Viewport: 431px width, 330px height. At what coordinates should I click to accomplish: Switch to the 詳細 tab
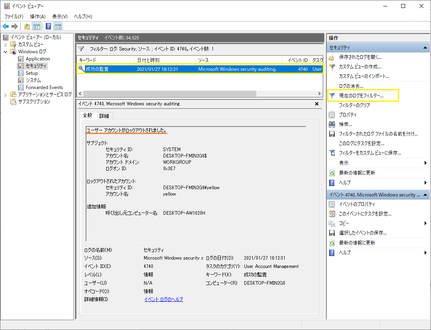pyautogui.click(x=104, y=115)
